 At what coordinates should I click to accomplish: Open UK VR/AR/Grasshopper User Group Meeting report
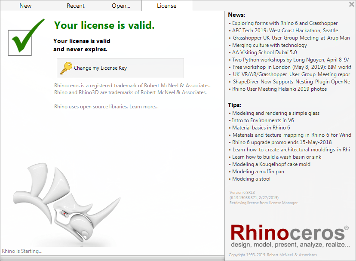coord(292,74)
